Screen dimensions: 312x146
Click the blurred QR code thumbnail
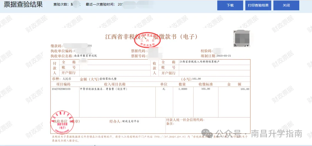pos(242,39)
